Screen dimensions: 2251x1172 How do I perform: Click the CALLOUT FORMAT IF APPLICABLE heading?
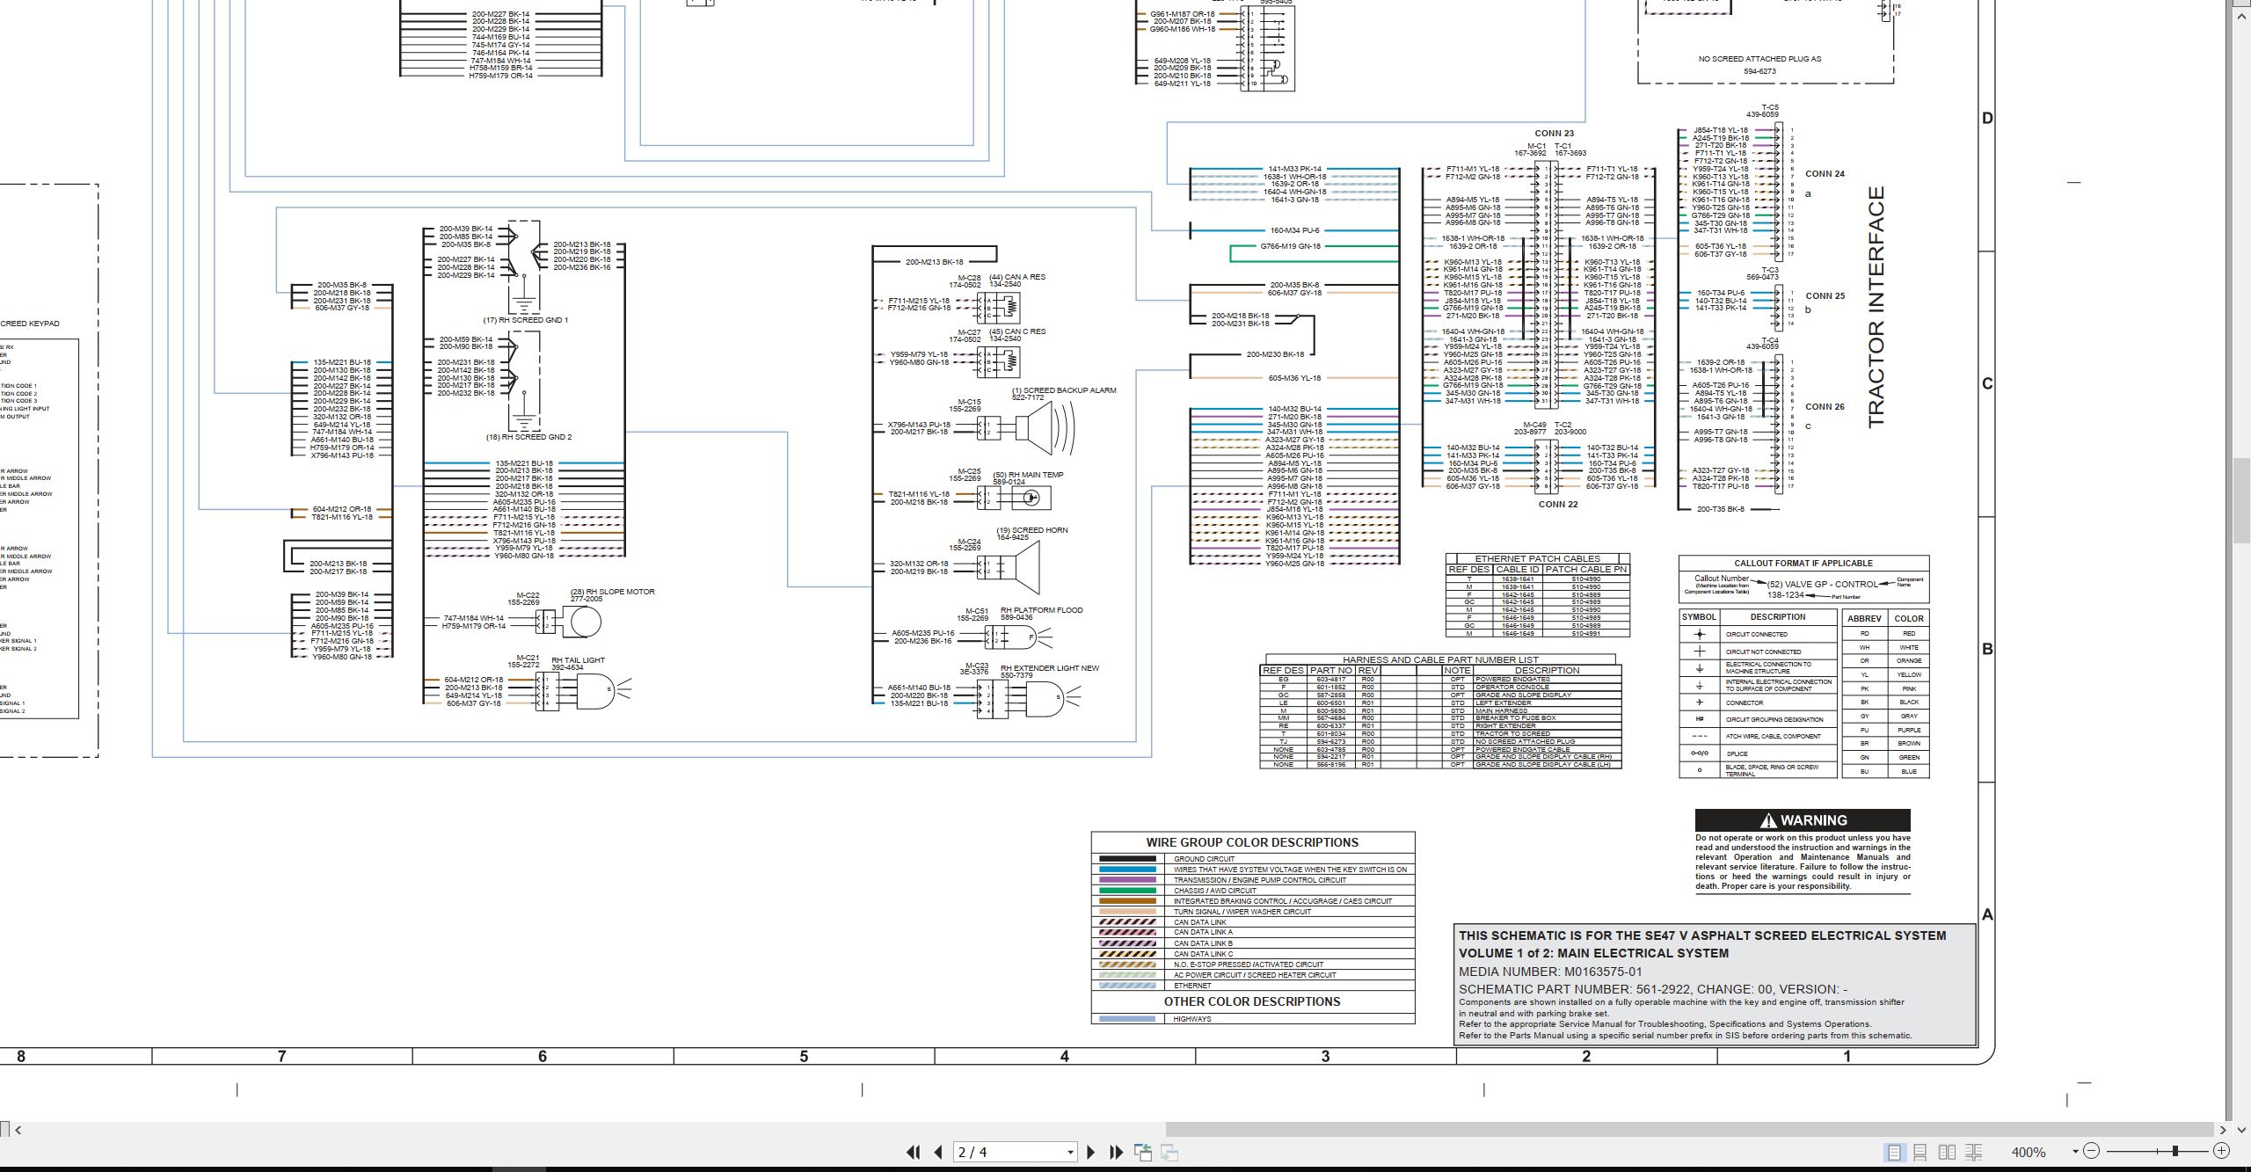(1803, 564)
